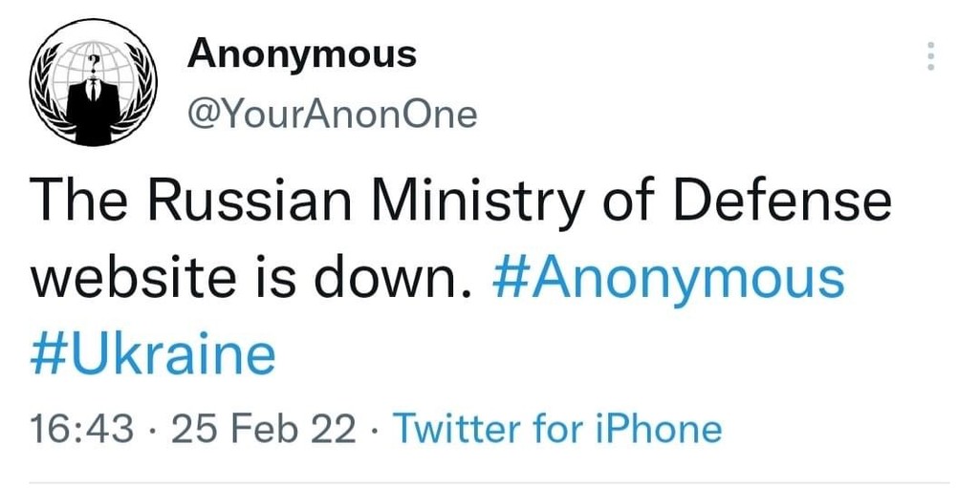Select the Twitter for iPhone source link

[556, 430]
